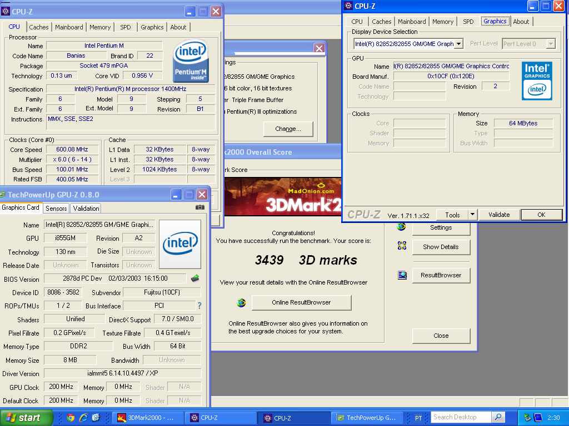Expand the Tools dropdown arrow in CPU-Z
This screenshot has height=426, width=569.
click(472, 215)
